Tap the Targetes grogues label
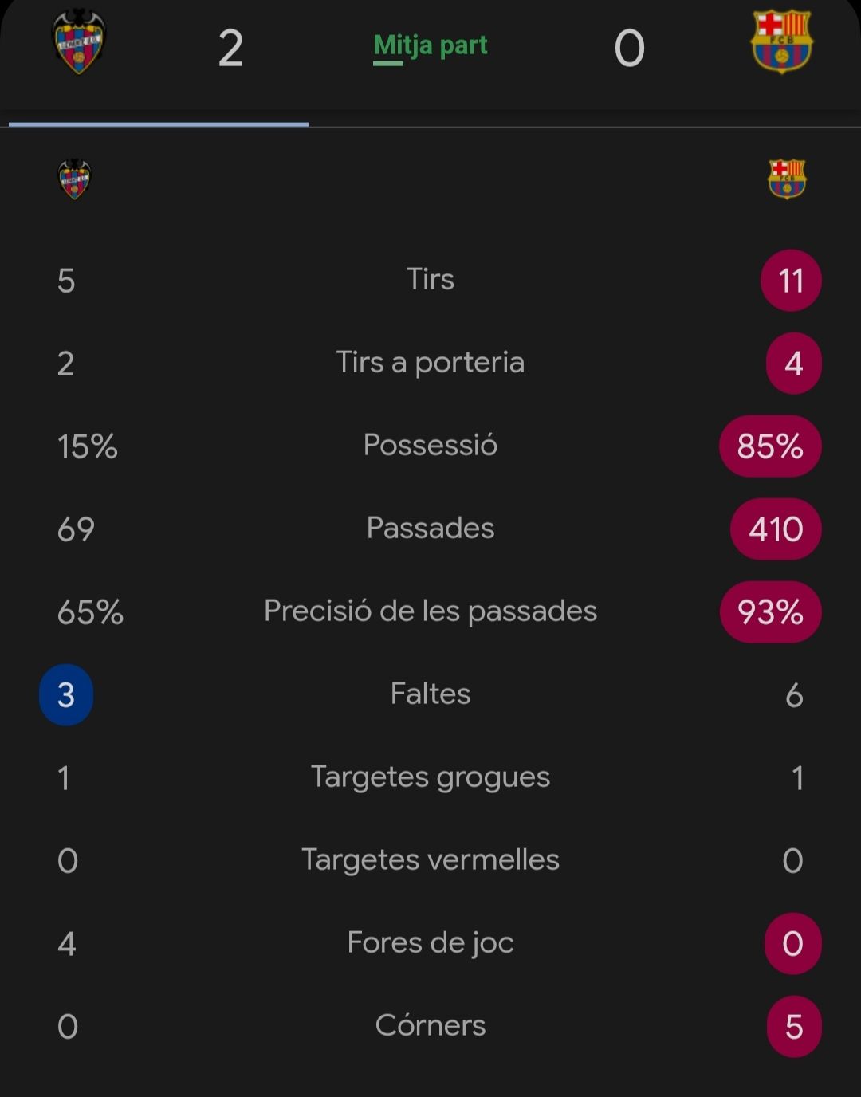Screen dimensions: 861x1097 pos(431,777)
